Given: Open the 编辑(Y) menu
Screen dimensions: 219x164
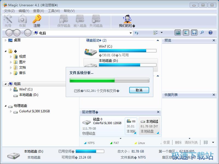Looking at the screenshot, I should coord(24,11).
